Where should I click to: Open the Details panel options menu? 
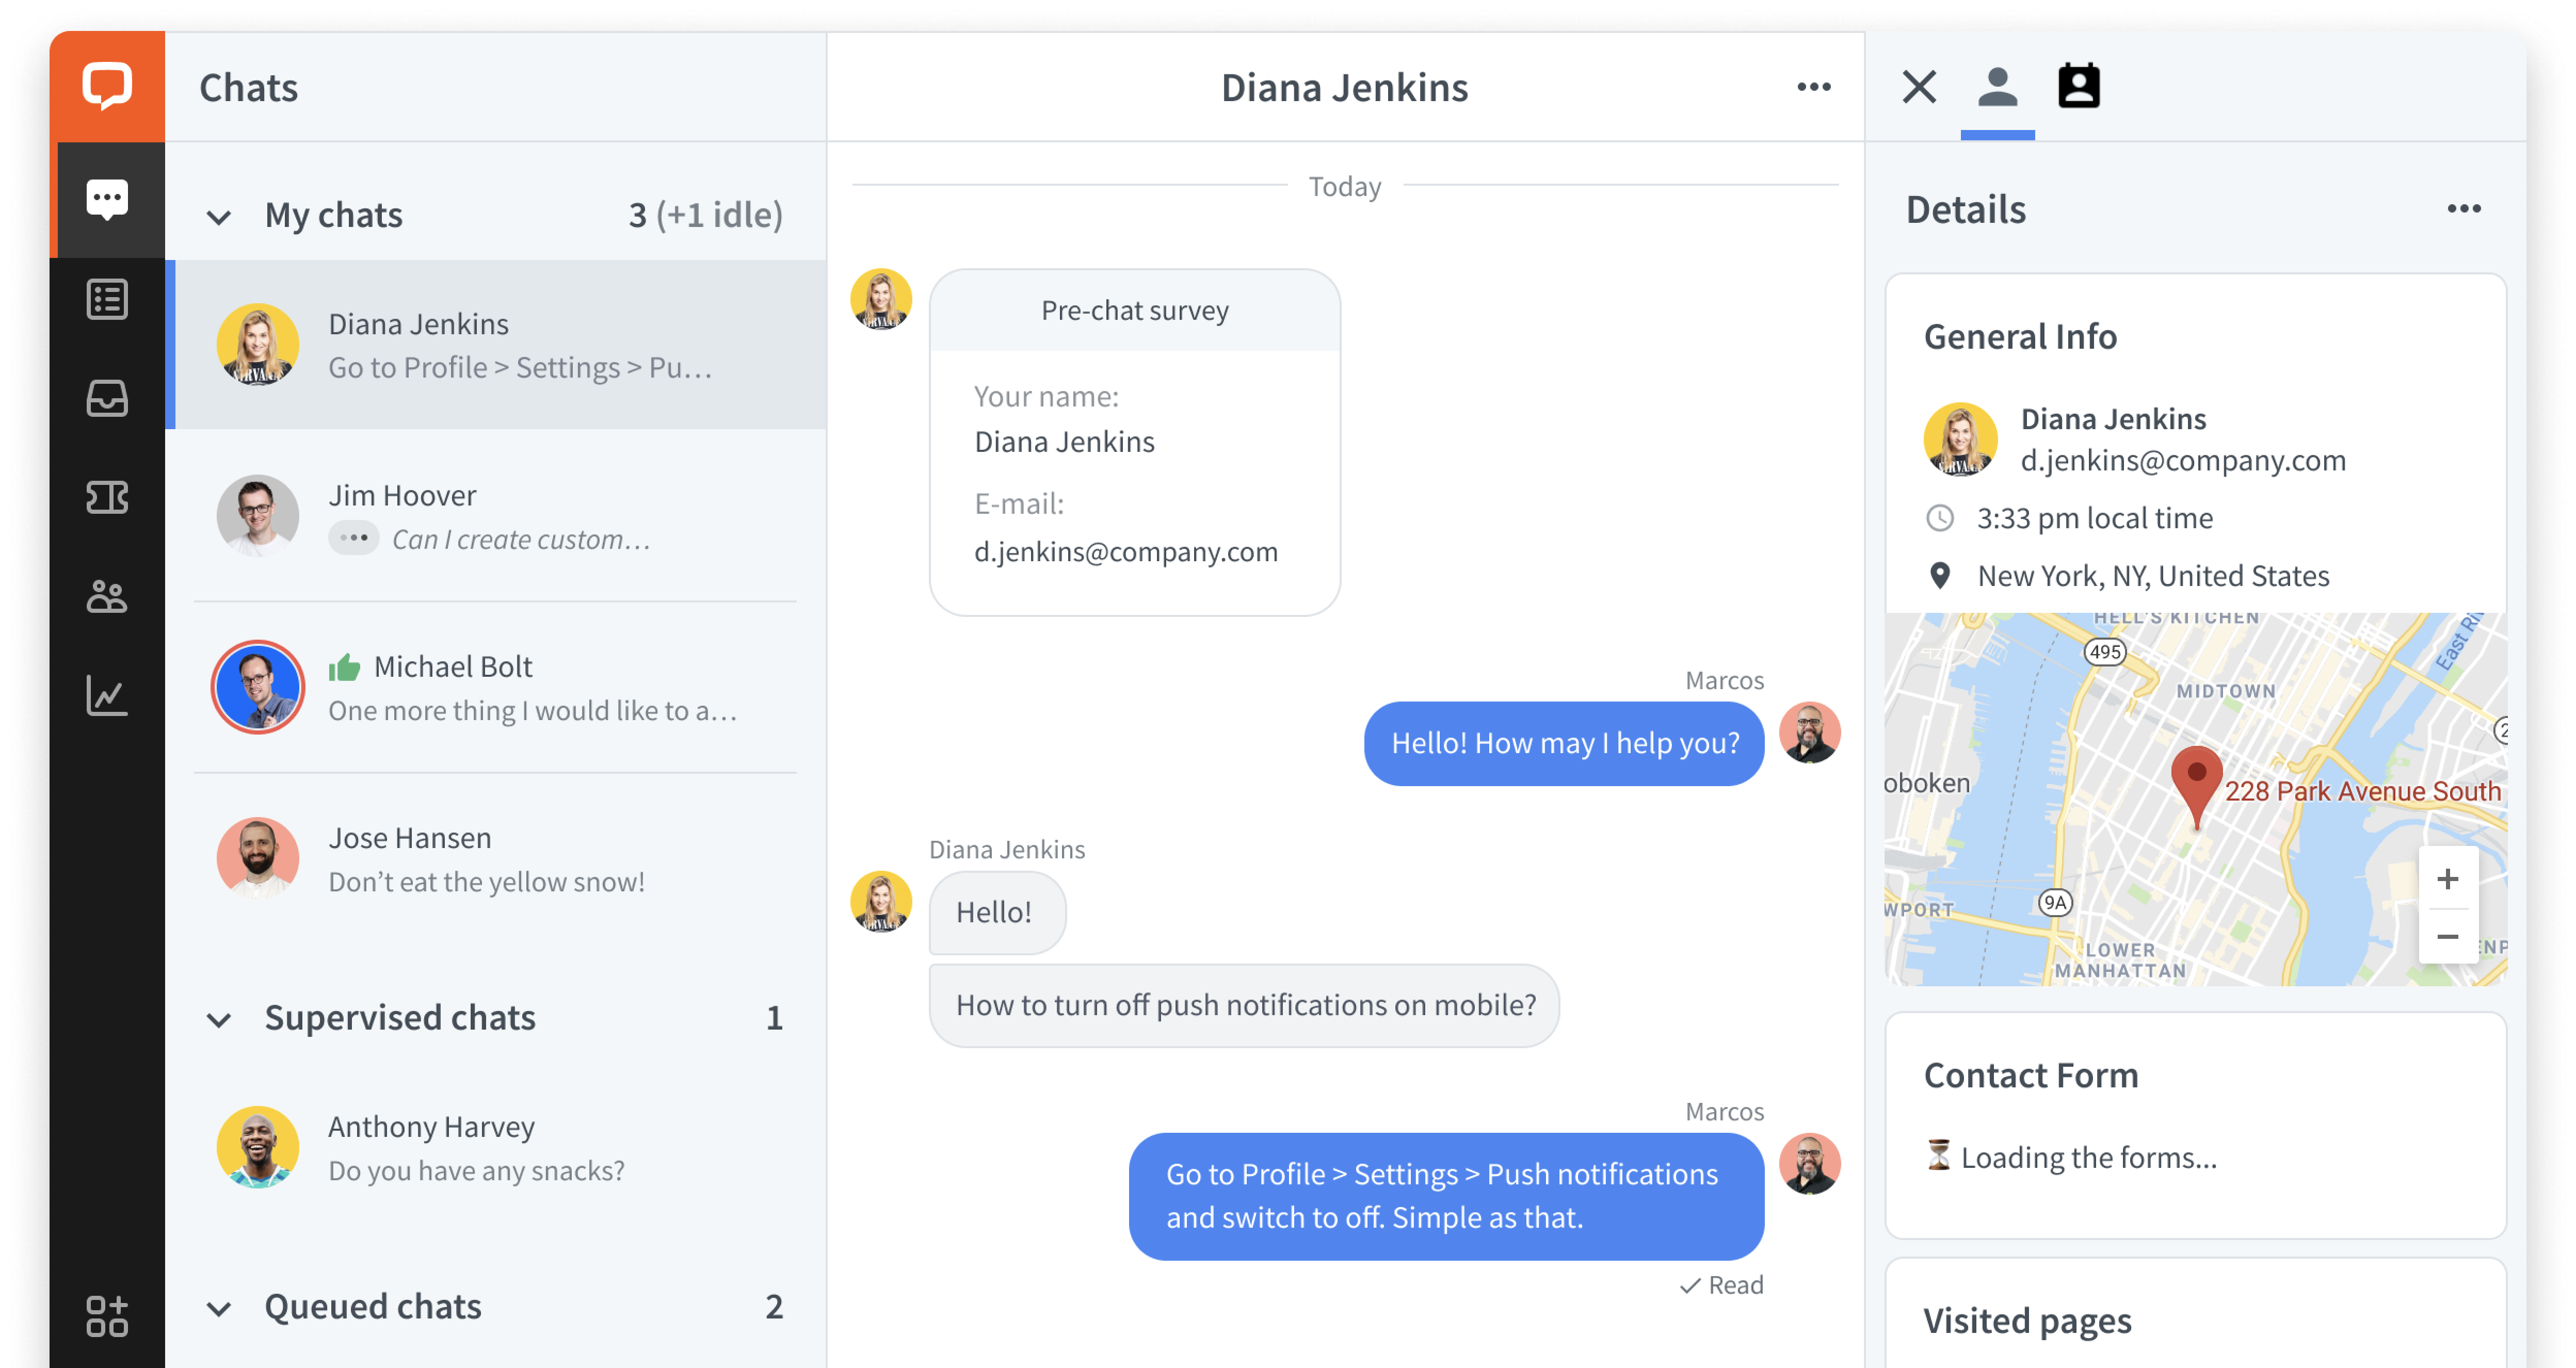click(2465, 209)
